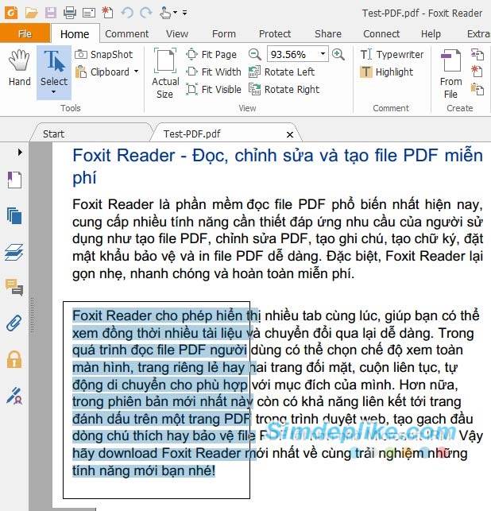This screenshot has height=511, width=491.
Task: Open the Clipboard dropdown
Action: pos(106,72)
